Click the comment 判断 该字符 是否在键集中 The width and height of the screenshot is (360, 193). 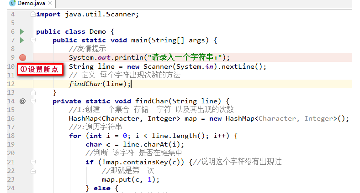(x=133, y=153)
